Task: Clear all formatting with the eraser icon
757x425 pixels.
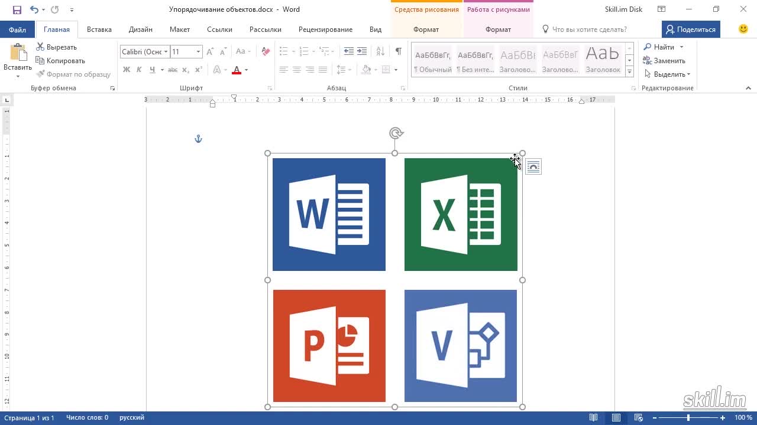Action: tap(266, 52)
